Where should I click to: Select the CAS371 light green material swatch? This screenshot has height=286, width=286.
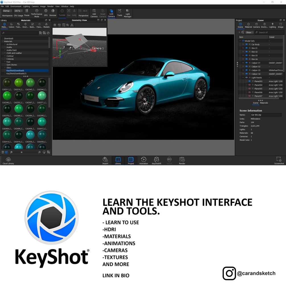tap(42, 96)
